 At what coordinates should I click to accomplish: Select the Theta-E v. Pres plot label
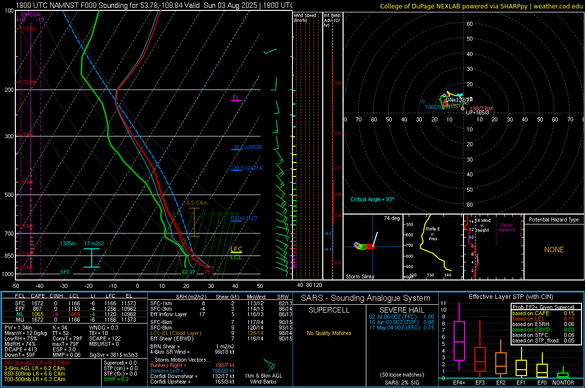point(433,233)
